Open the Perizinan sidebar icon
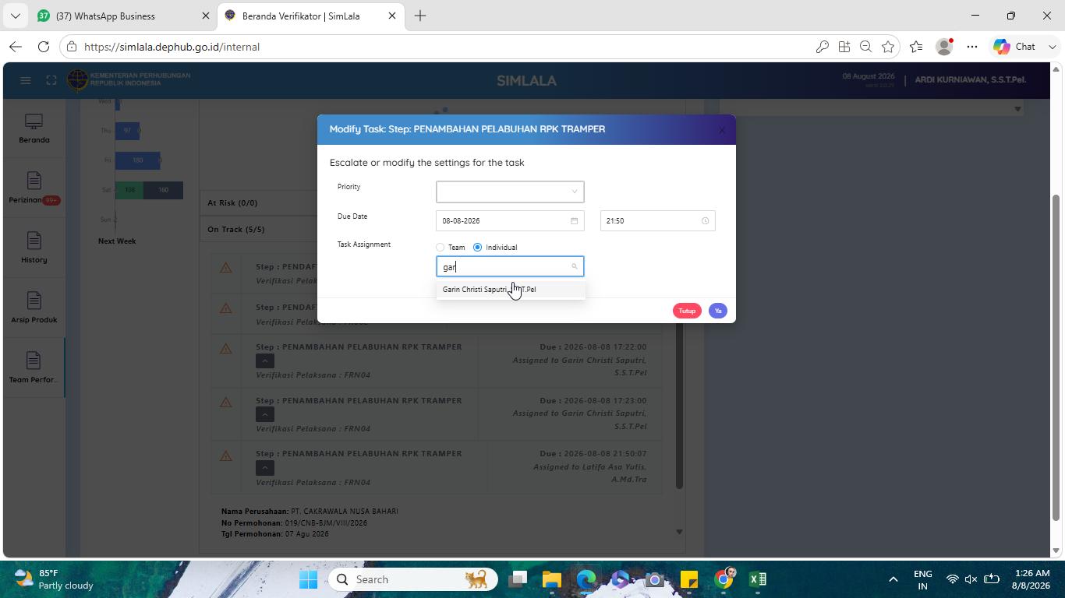This screenshot has height=598, width=1065. (34, 188)
